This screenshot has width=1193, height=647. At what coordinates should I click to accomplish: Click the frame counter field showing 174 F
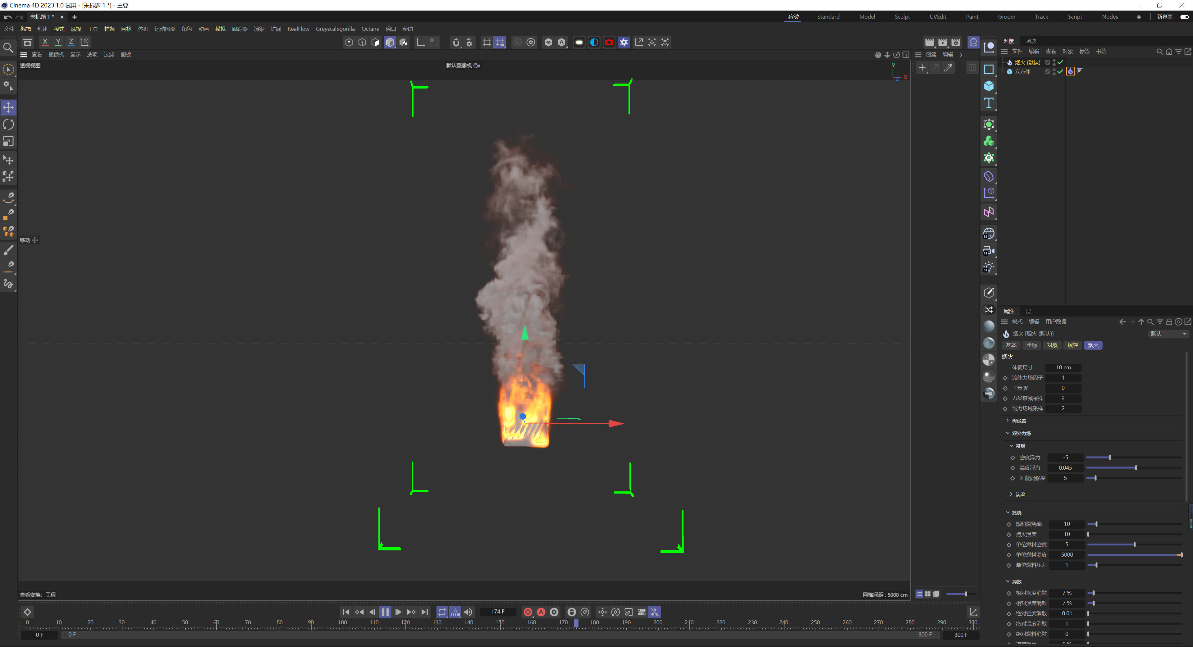(x=498, y=611)
